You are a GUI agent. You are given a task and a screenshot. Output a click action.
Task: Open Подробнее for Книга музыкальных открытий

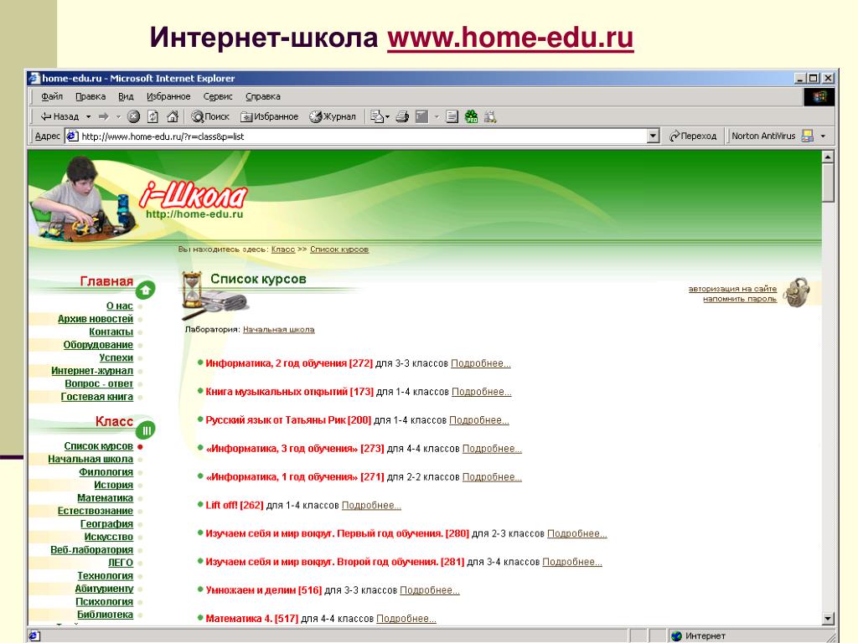pos(482,392)
